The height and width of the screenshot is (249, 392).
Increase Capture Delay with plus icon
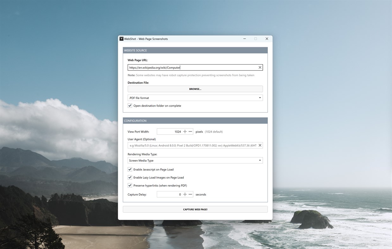pyautogui.click(x=185, y=194)
